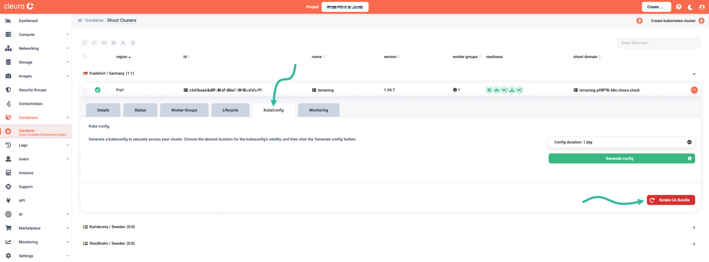Click the Users sidebar menu item
The height and width of the screenshot is (262, 709).
(x=36, y=159)
